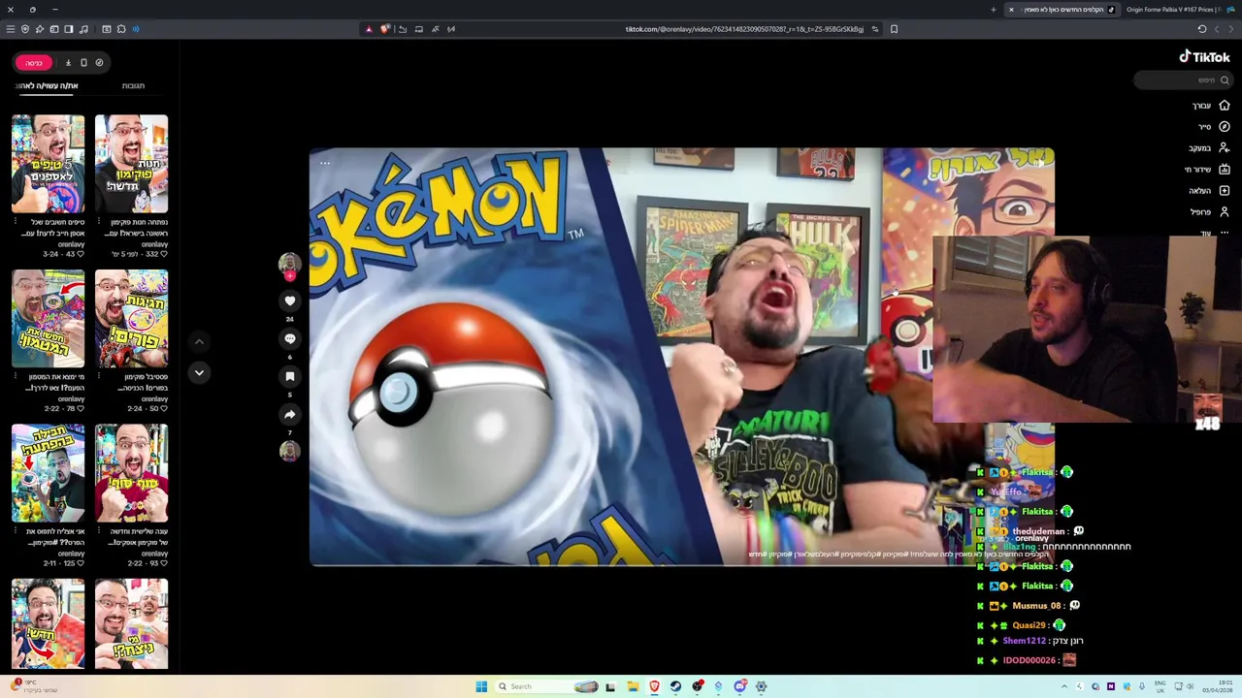The image size is (1242, 698).
Task: Share the video with arrow icon
Action: click(289, 415)
